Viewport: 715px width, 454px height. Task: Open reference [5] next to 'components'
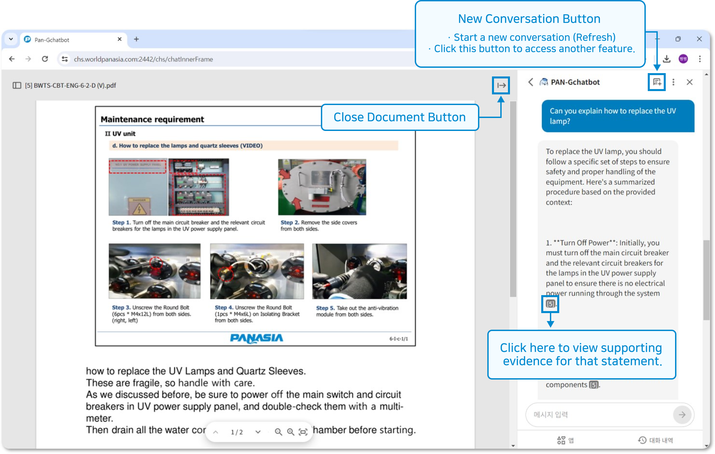594,385
